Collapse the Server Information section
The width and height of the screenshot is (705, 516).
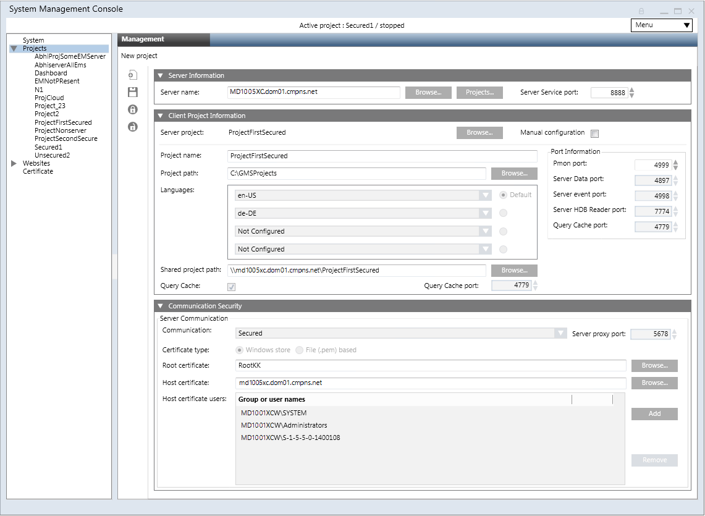(160, 75)
